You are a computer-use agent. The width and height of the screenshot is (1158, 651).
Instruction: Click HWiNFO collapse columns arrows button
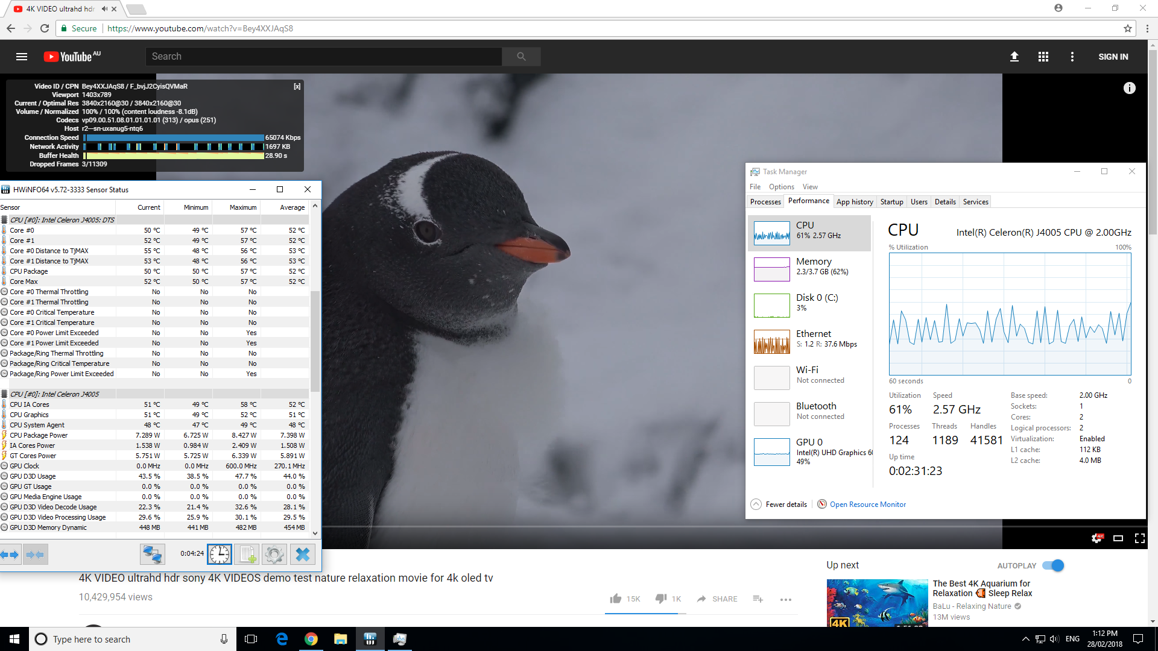(35, 555)
